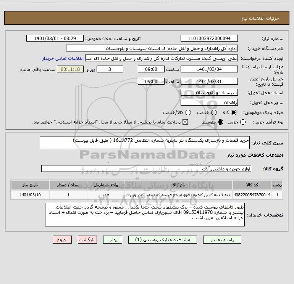The height and width of the screenshot is (284, 294).
Task: Click the remaining days field showing 3
Action: click(x=110, y=69)
